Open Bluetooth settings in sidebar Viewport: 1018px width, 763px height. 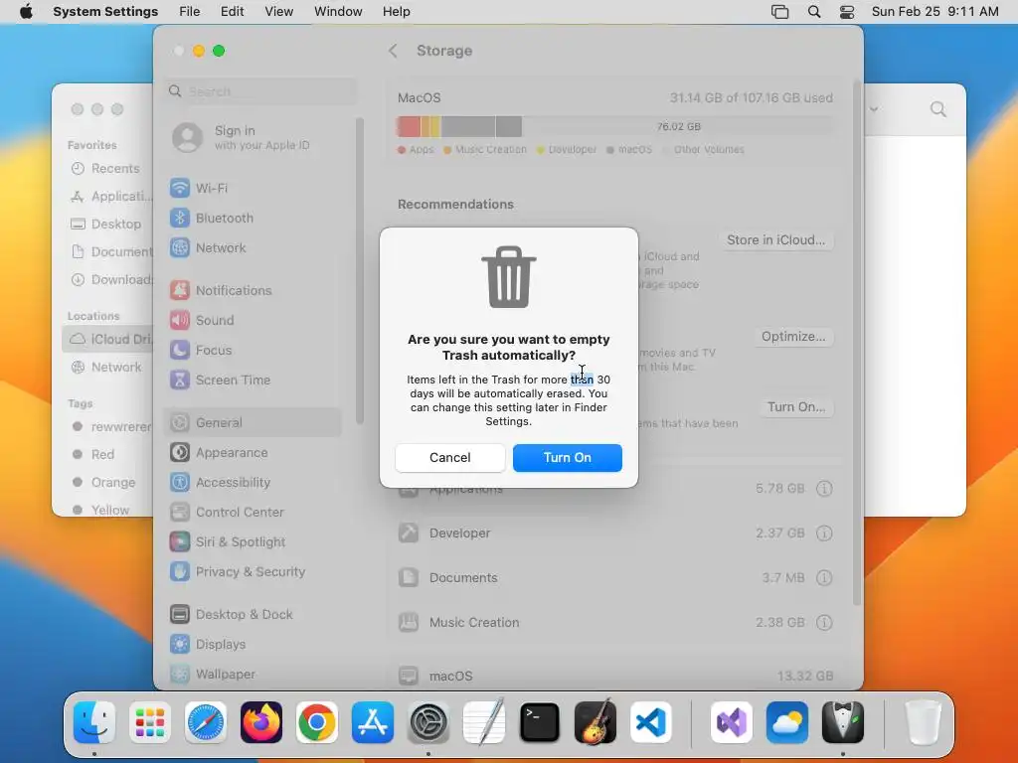[254, 218]
